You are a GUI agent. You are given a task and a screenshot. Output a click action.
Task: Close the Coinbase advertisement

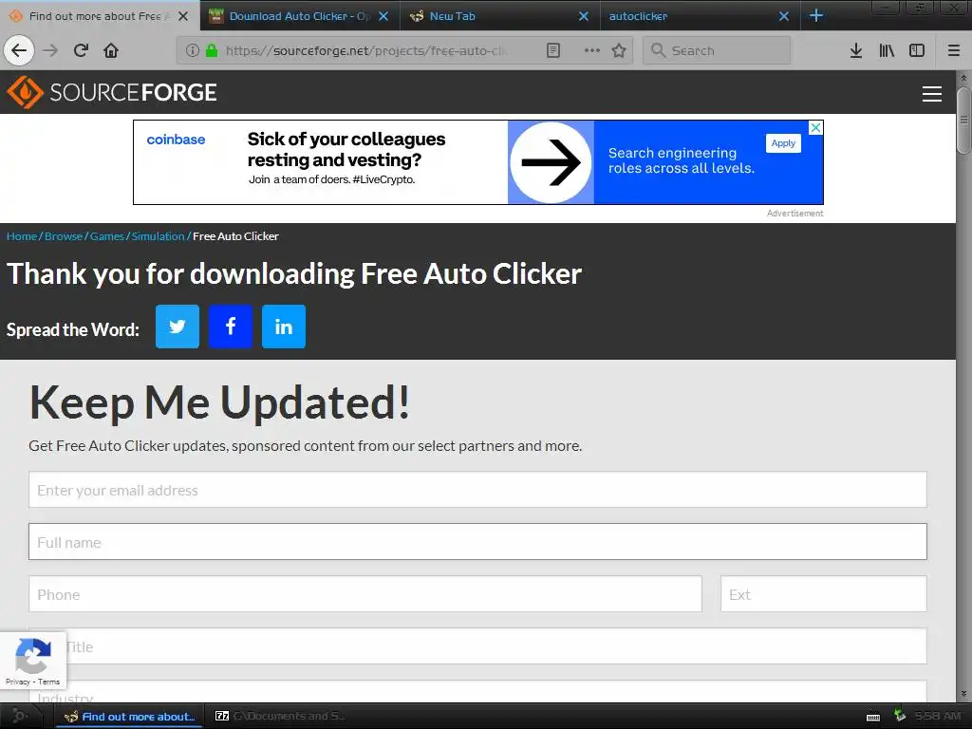coord(815,128)
